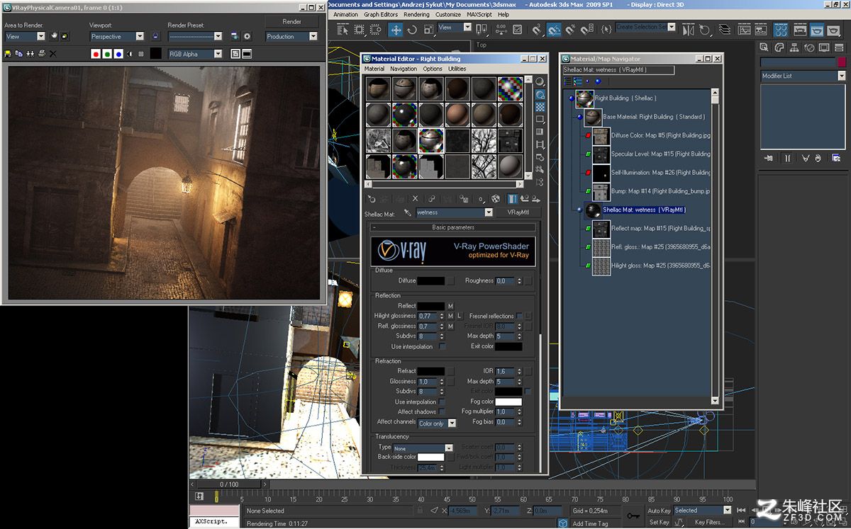Click the Roughness value field
This screenshot has width=851, height=529.
[505, 280]
